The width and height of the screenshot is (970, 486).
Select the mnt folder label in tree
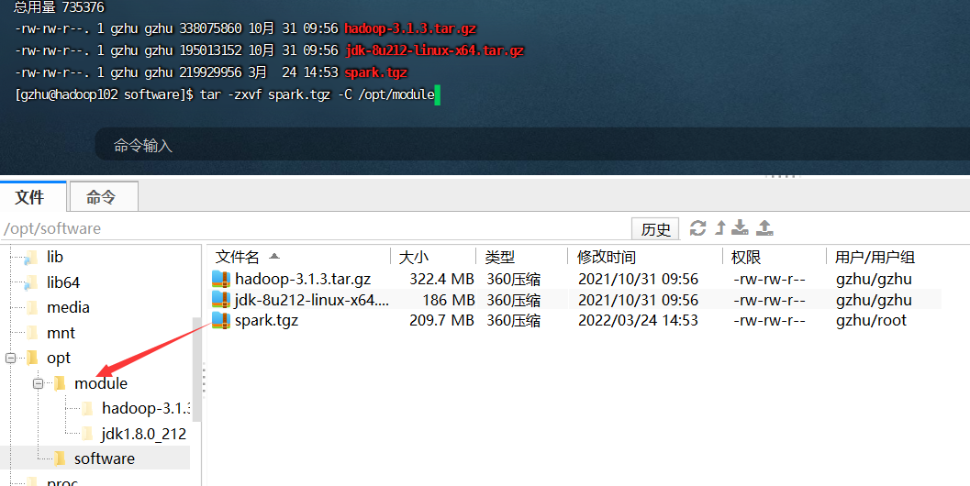[61, 333]
